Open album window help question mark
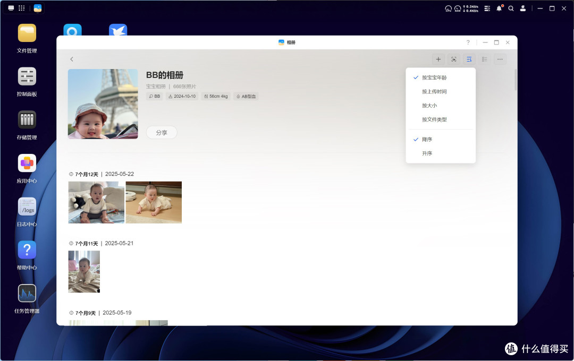This screenshot has height=361, width=574. pos(468,42)
